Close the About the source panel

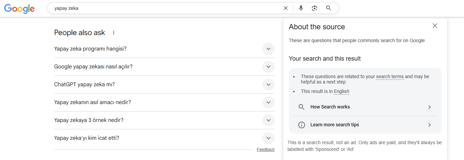[x=435, y=26]
